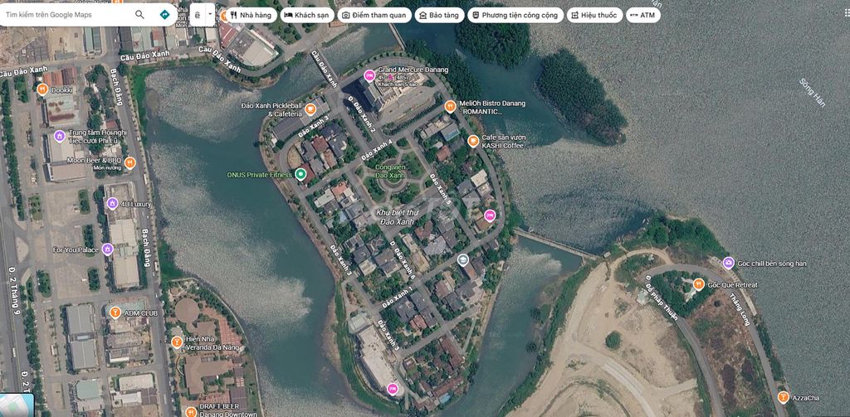Choose the Phương tiện công cộng chip
Viewport: 850px width, 417px height.
pyautogui.click(x=515, y=15)
